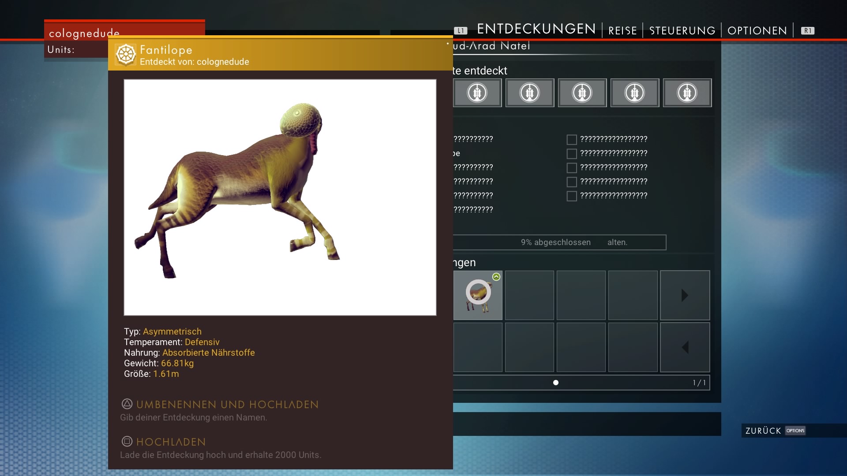Tick the fifth unknown species checkbox
Viewport: 847px width, 476px height.
click(x=572, y=196)
